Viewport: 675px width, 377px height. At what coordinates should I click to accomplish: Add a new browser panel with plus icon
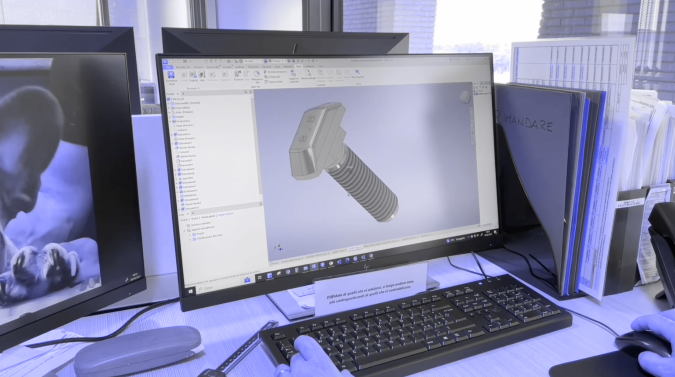[x=183, y=94]
